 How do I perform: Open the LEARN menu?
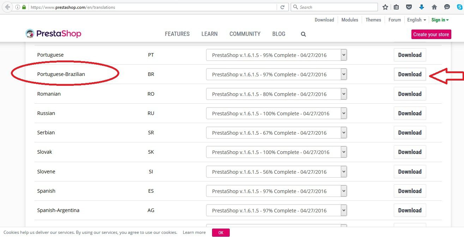[210, 34]
